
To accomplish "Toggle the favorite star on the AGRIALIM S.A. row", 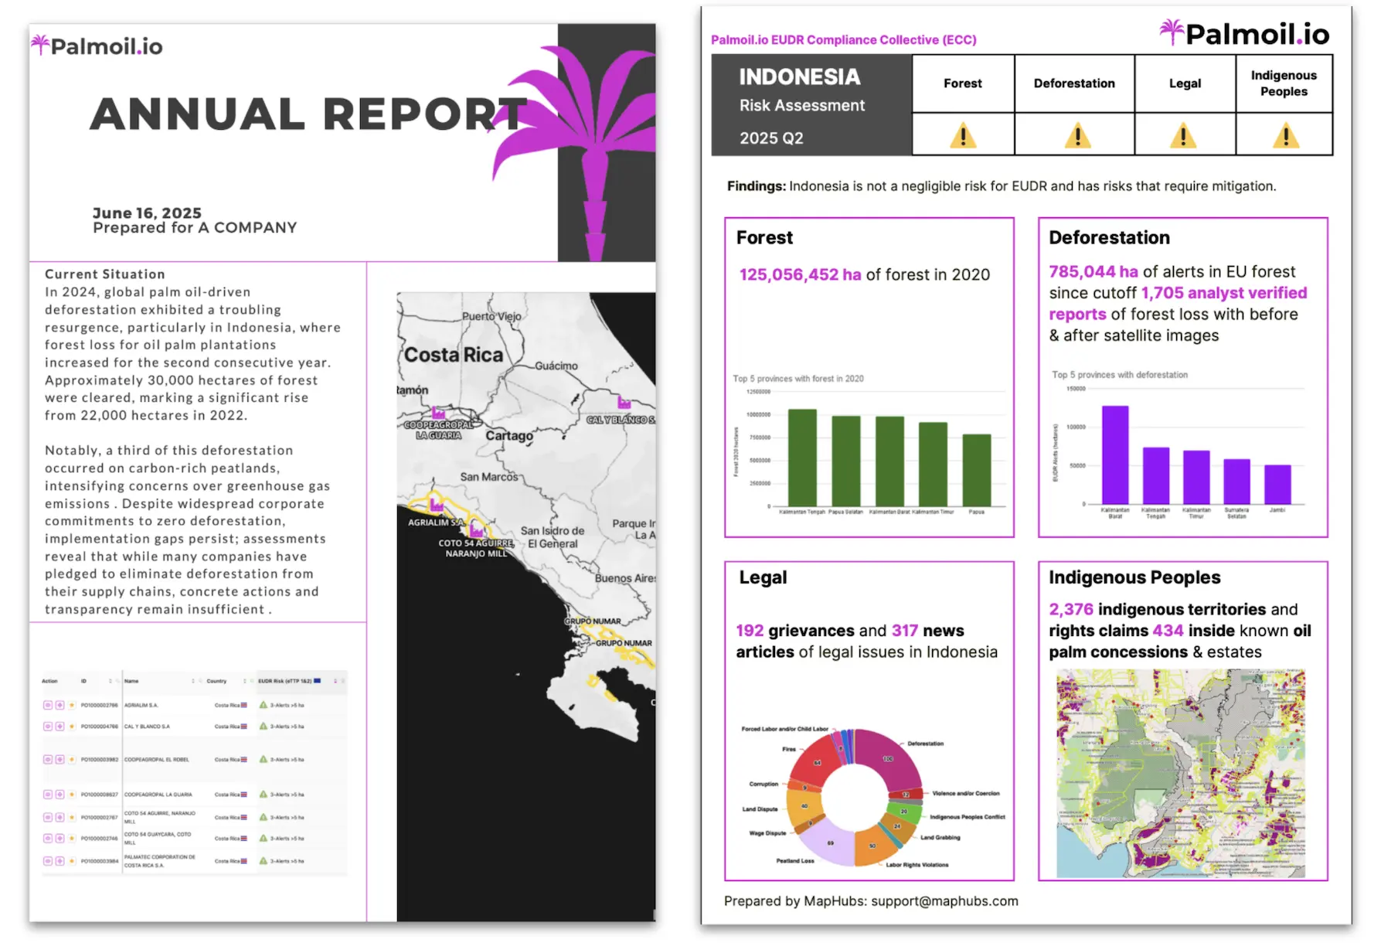I will click(72, 705).
